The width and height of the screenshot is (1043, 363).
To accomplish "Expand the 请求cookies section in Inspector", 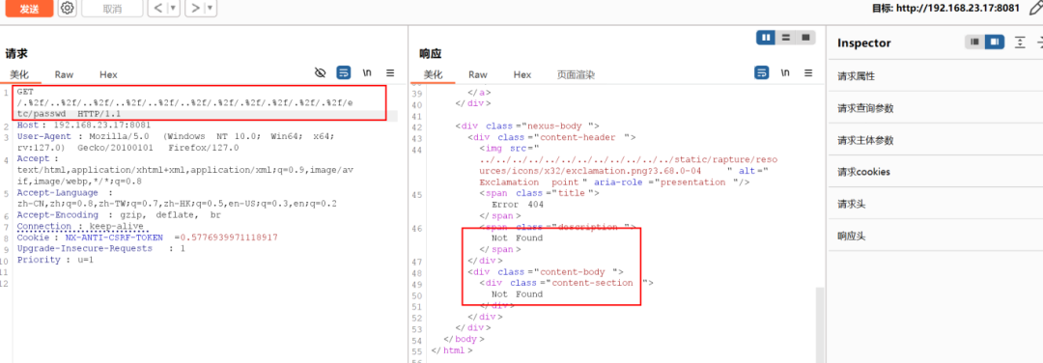I will tap(935, 172).
